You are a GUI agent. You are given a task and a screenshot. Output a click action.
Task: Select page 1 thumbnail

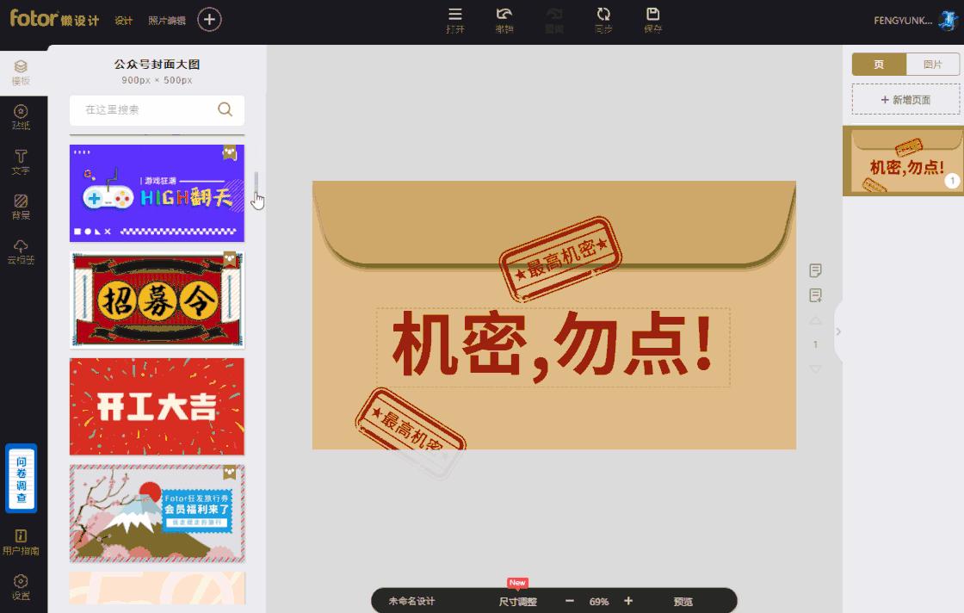(903, 161)
